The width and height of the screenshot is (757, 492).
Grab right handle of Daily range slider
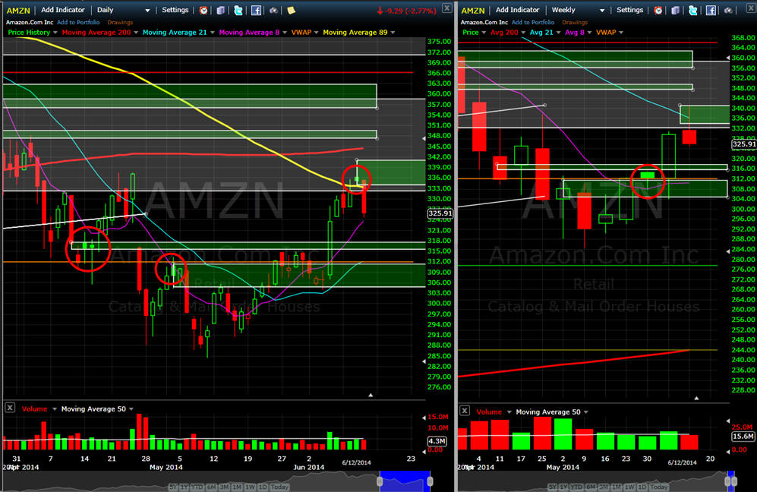pos(430,481)
